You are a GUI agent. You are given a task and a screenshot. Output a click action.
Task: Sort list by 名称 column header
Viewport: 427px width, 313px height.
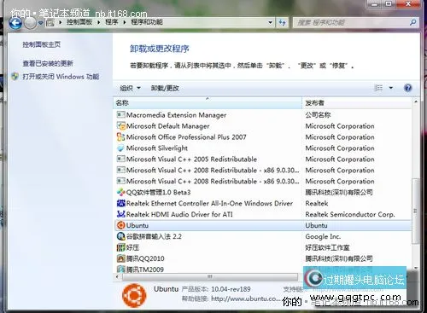pos(208,103)
